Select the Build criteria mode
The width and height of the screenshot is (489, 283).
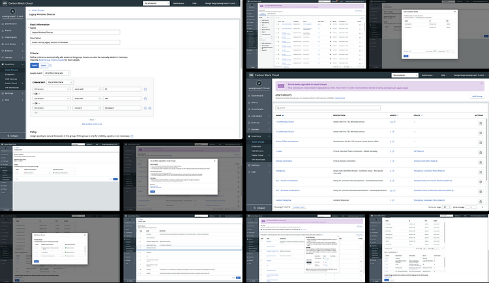(x=35, y=65)
